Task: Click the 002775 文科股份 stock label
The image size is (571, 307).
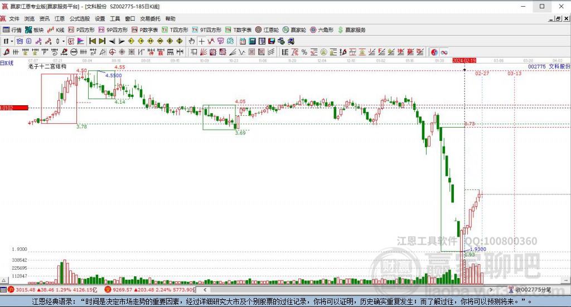Action: click(549, 66)
